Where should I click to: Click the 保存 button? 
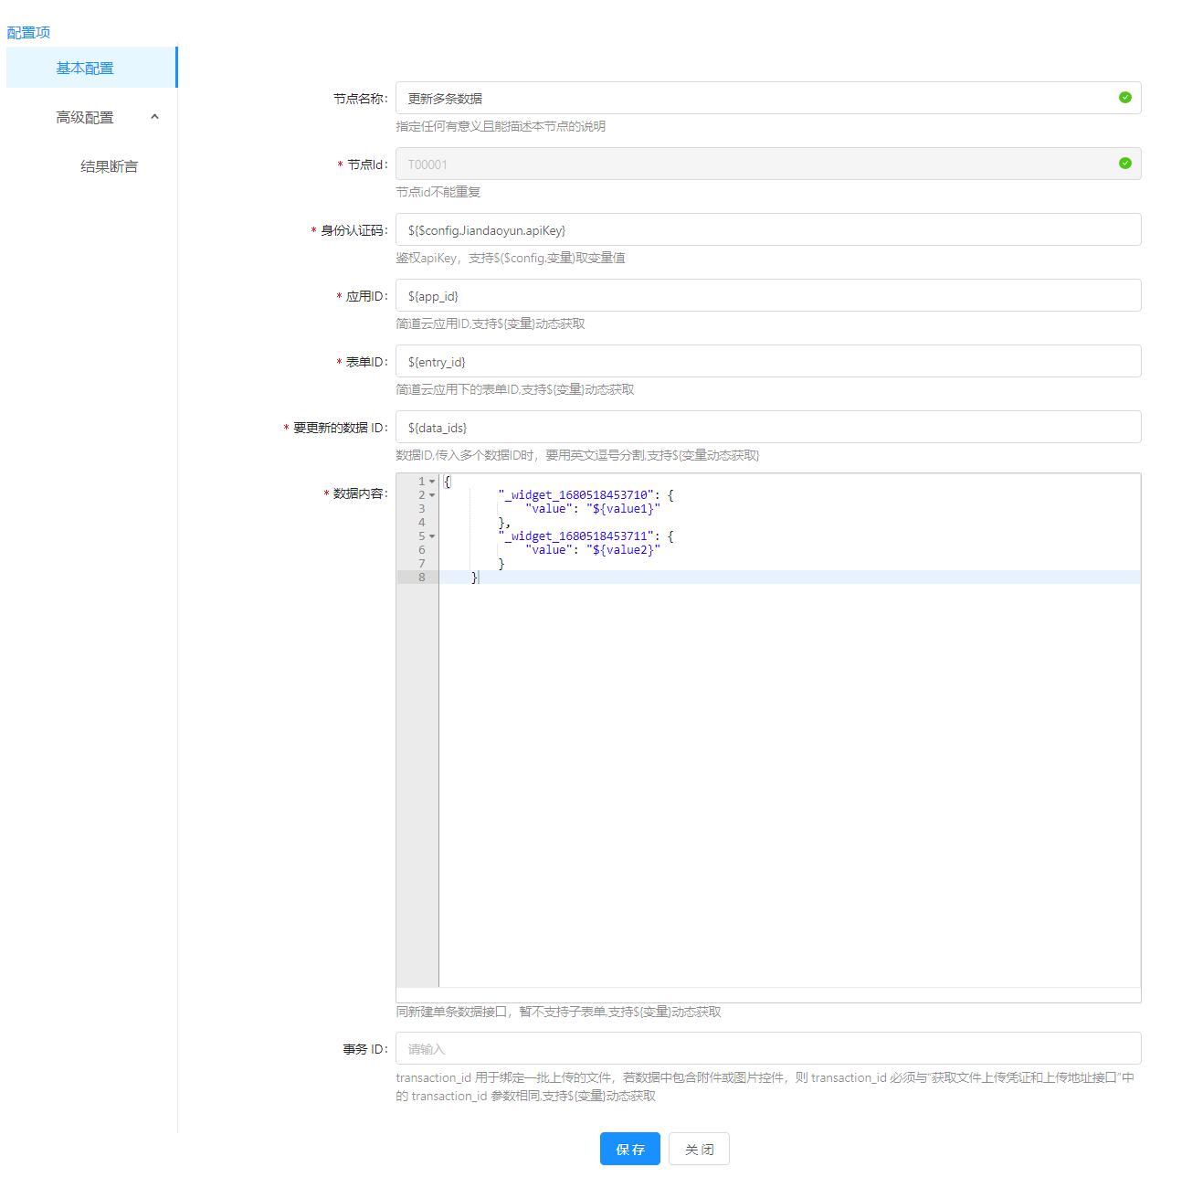click(630, 1149)
